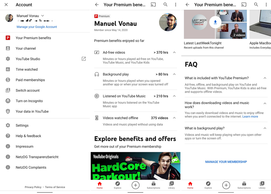
Task: Open Latest LastWeekTonight playlist title
Action: pos(202,43)
